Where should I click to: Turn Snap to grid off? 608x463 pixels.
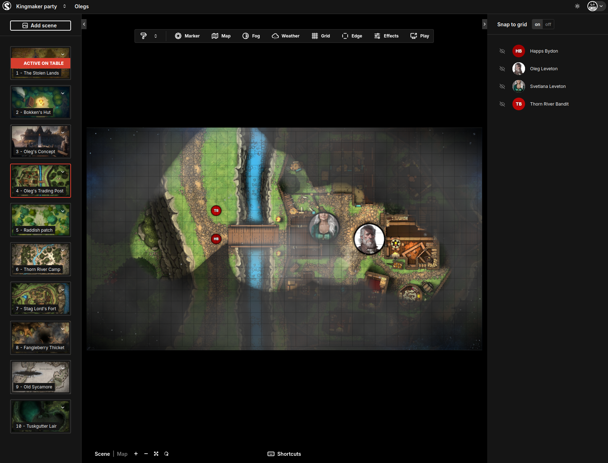(x=548, y=25)
